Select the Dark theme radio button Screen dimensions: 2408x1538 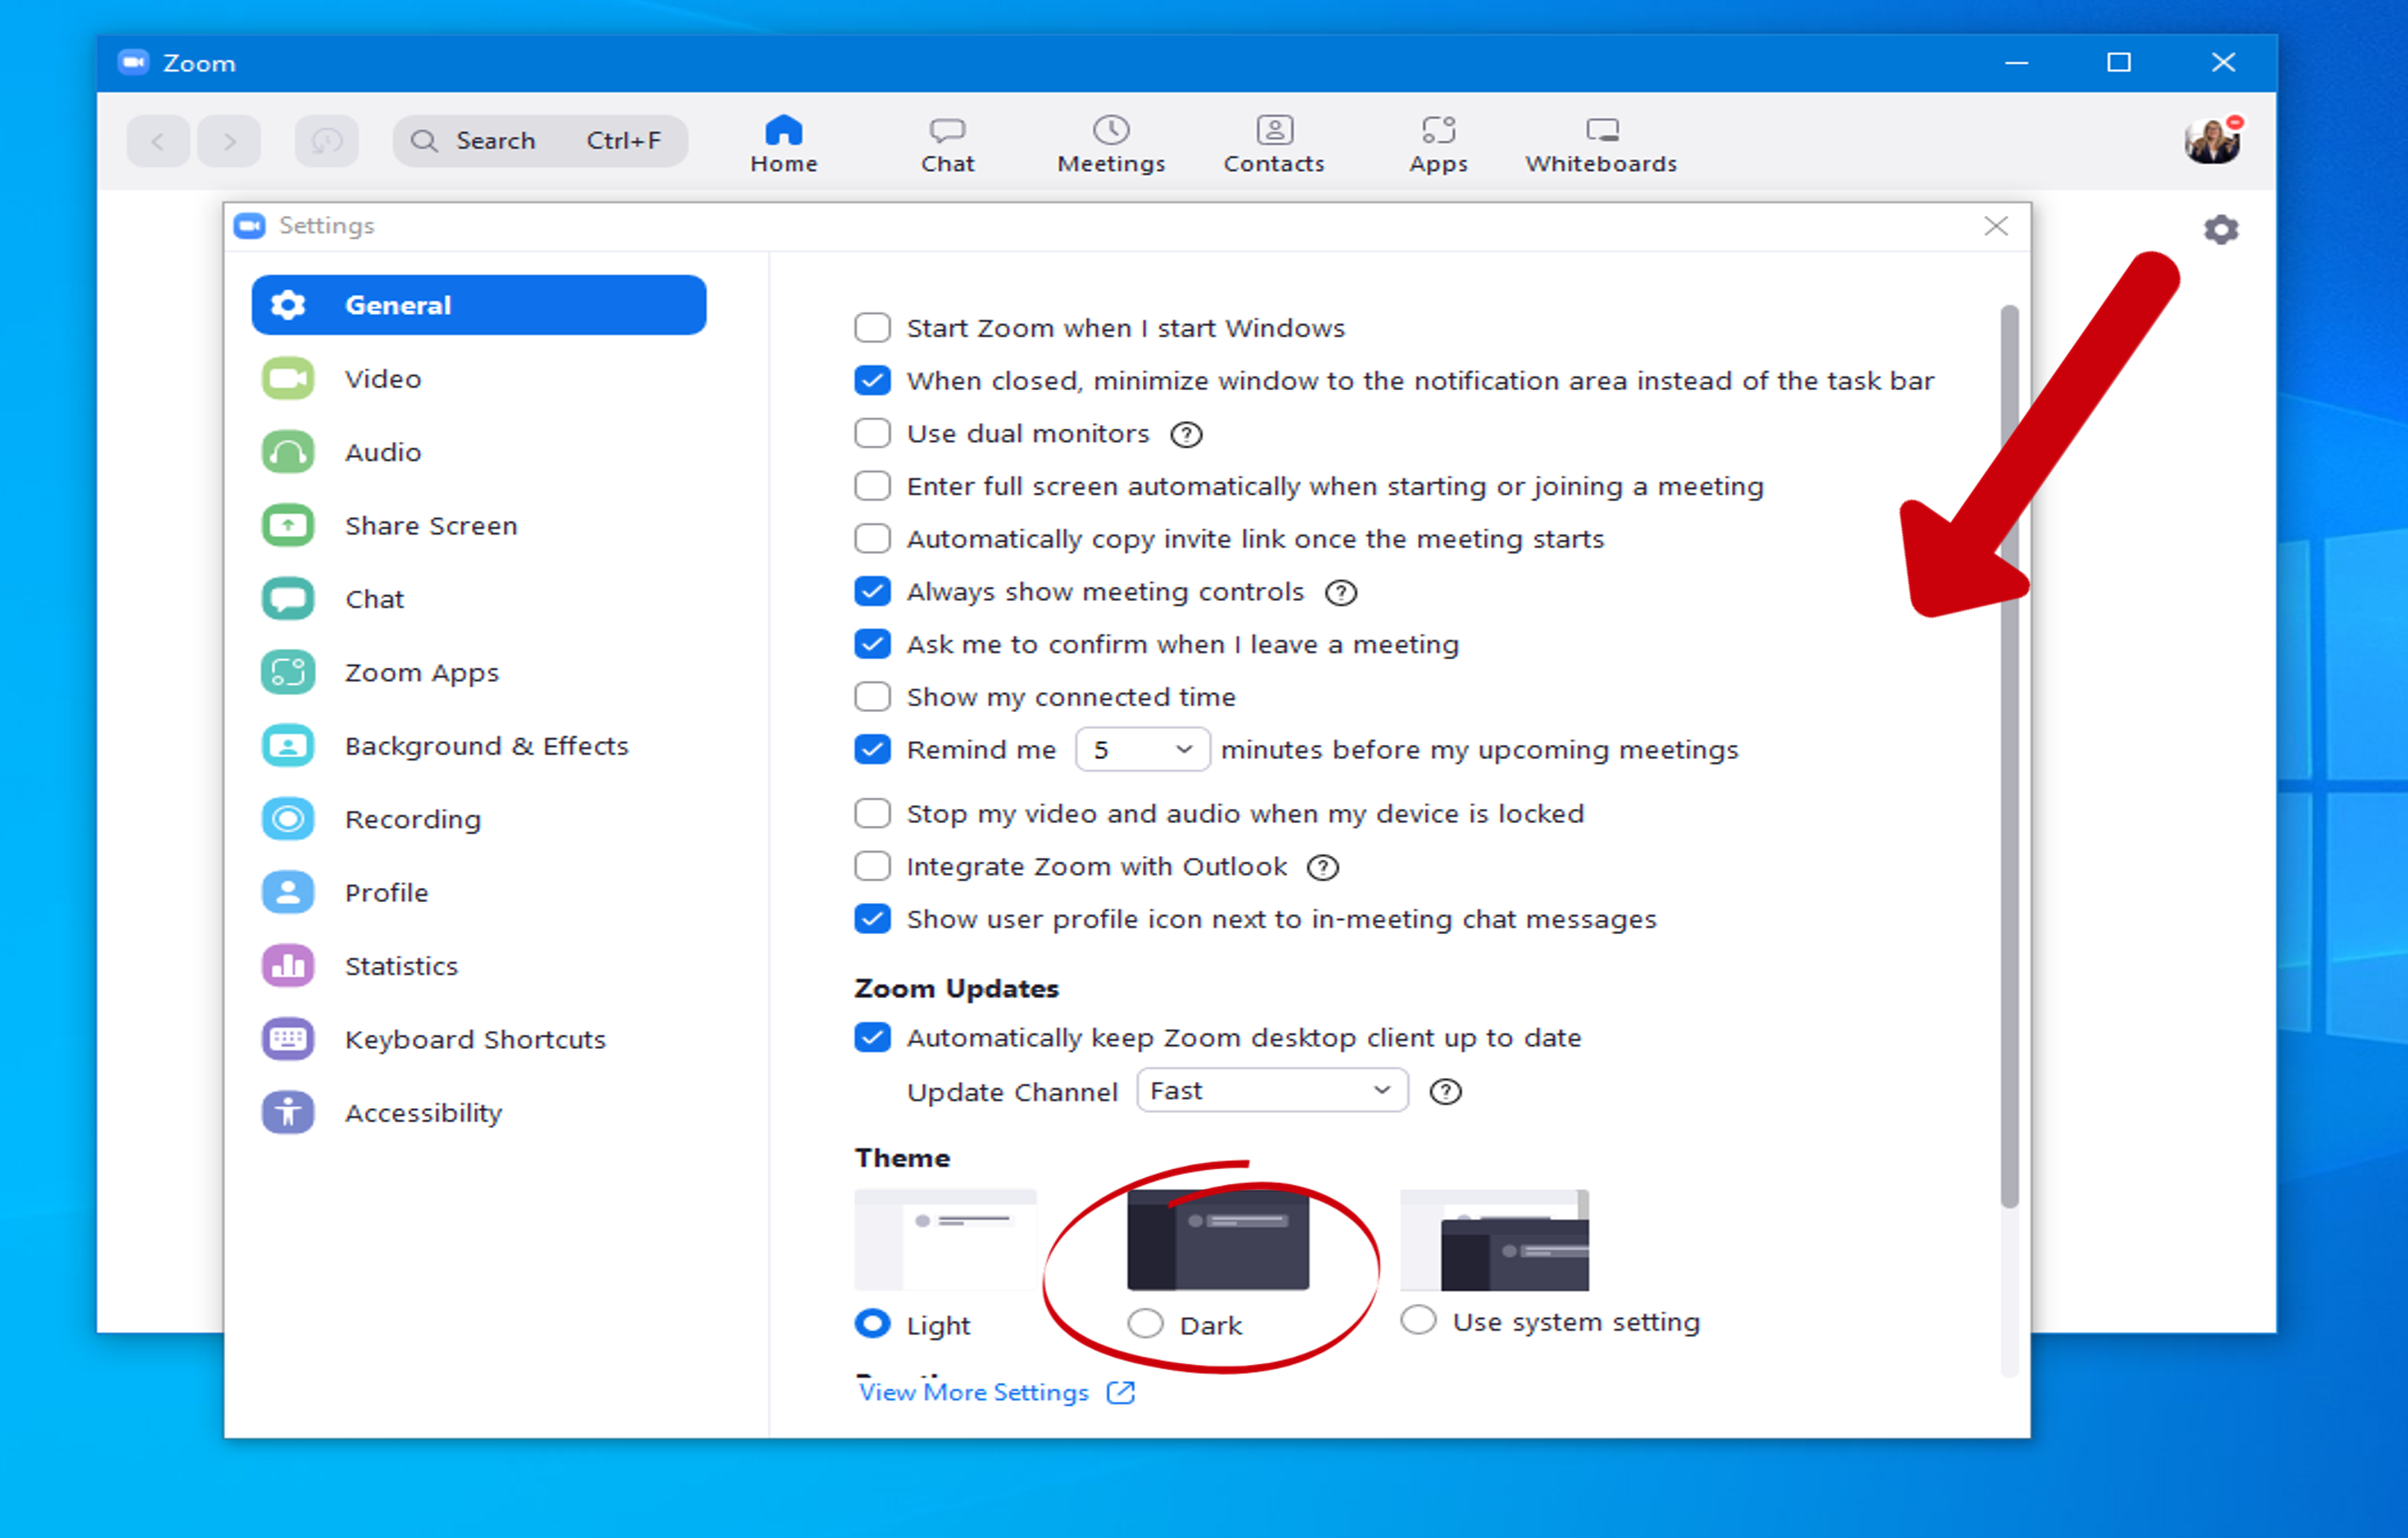(x=1145, y=1323)
